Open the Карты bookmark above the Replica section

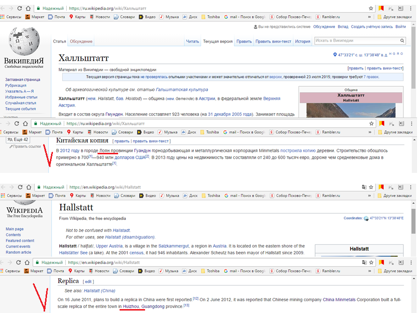pos(76,271)
